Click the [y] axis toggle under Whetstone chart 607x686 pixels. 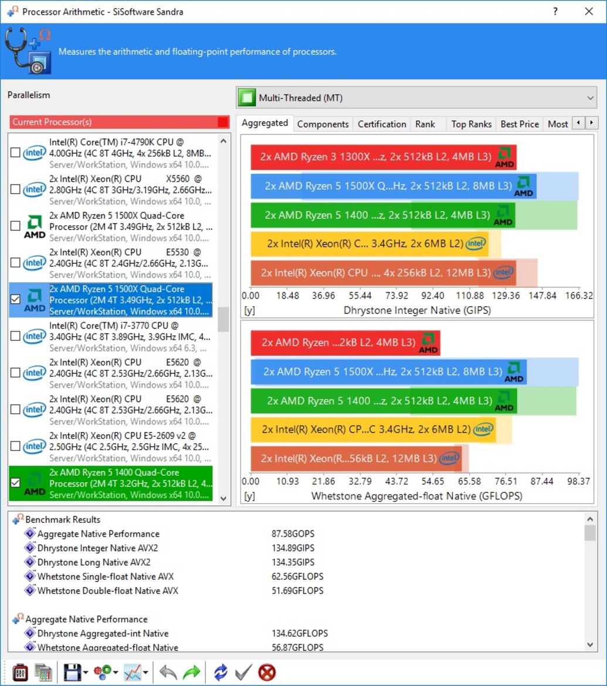249,496
